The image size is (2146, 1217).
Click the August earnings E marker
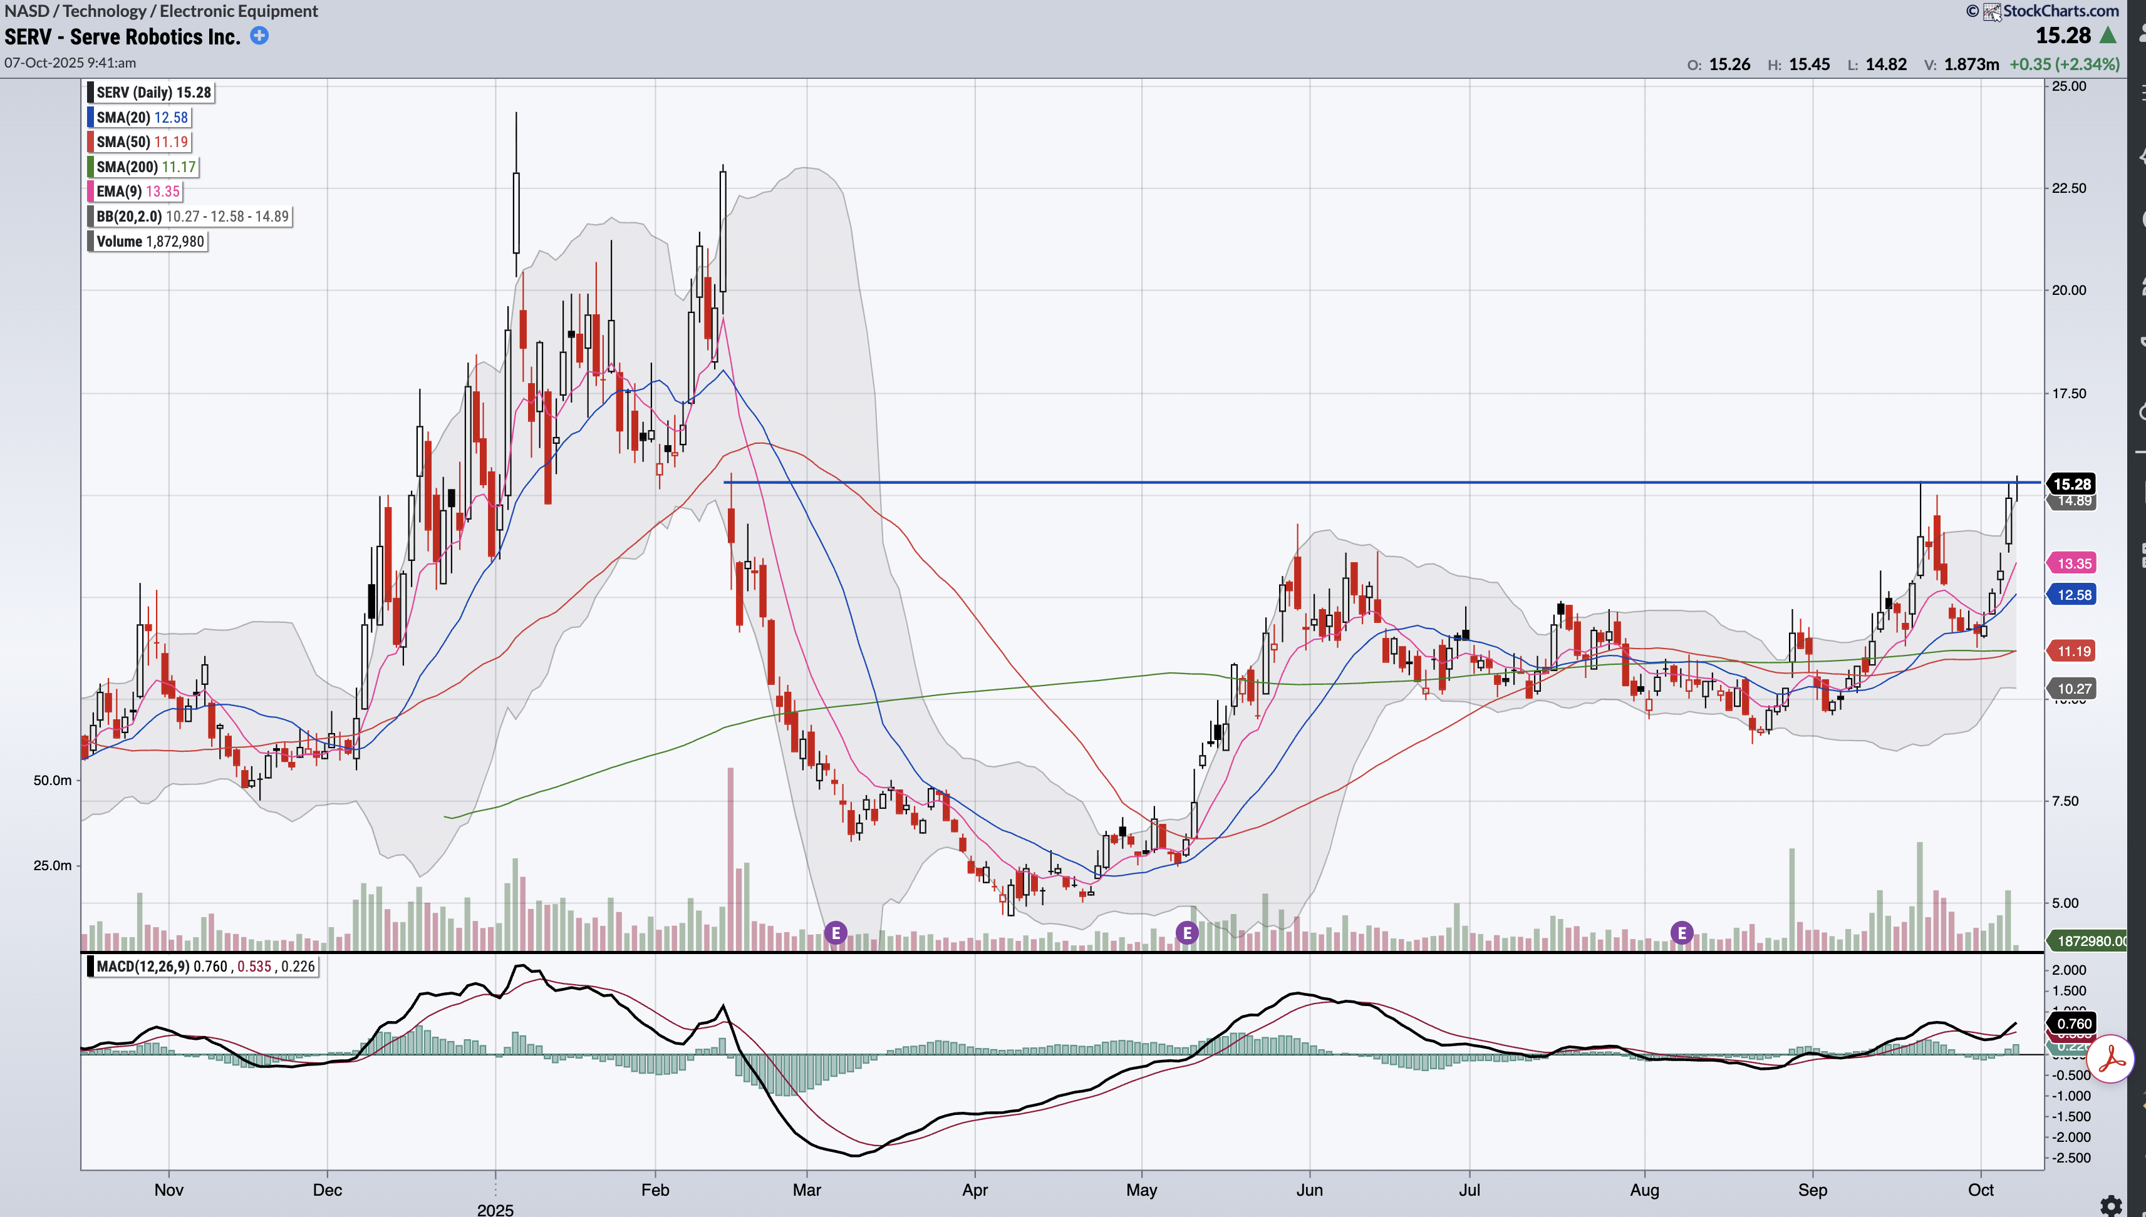coord(1682,933)
